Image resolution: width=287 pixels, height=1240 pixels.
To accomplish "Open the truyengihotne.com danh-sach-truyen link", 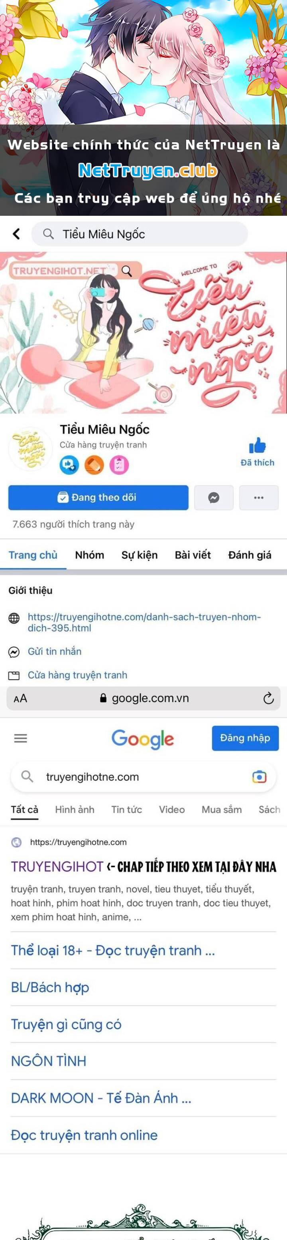I will click(144, 623).
